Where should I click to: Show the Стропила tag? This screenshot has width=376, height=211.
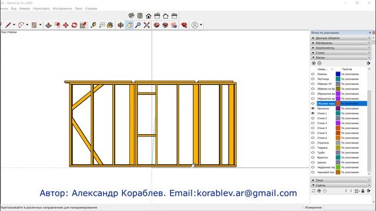click(x=313, y=143)
